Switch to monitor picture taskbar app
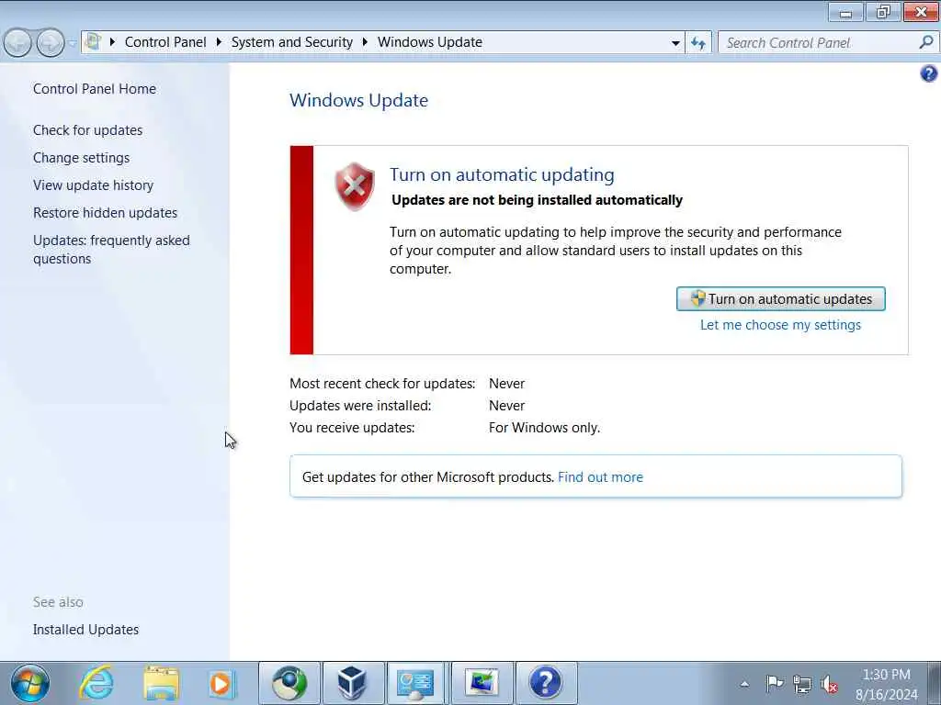Image resolution: width=941 pixels, height=705 pixels. click(x=482, y=683)
